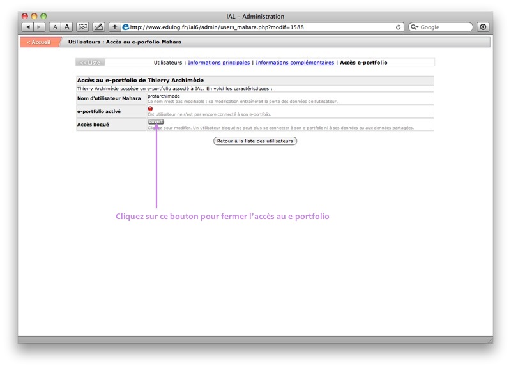The width and height of the screenshot is (511, 368).
Task: Click the browser back arrow button
Action: [x=28, y=27]
